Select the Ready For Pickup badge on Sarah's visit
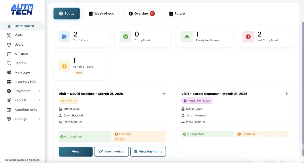This screenshot has width=304, height=163. tap(197, 101)
